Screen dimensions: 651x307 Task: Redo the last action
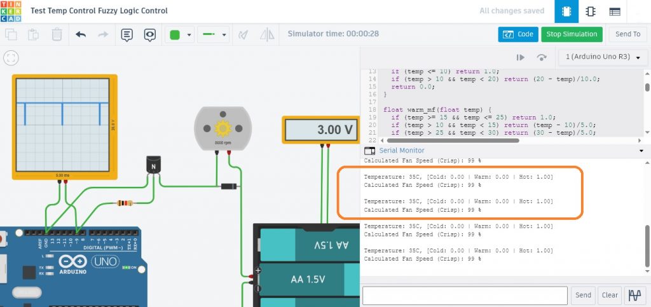pyautogui.click(x=103, y=34)
